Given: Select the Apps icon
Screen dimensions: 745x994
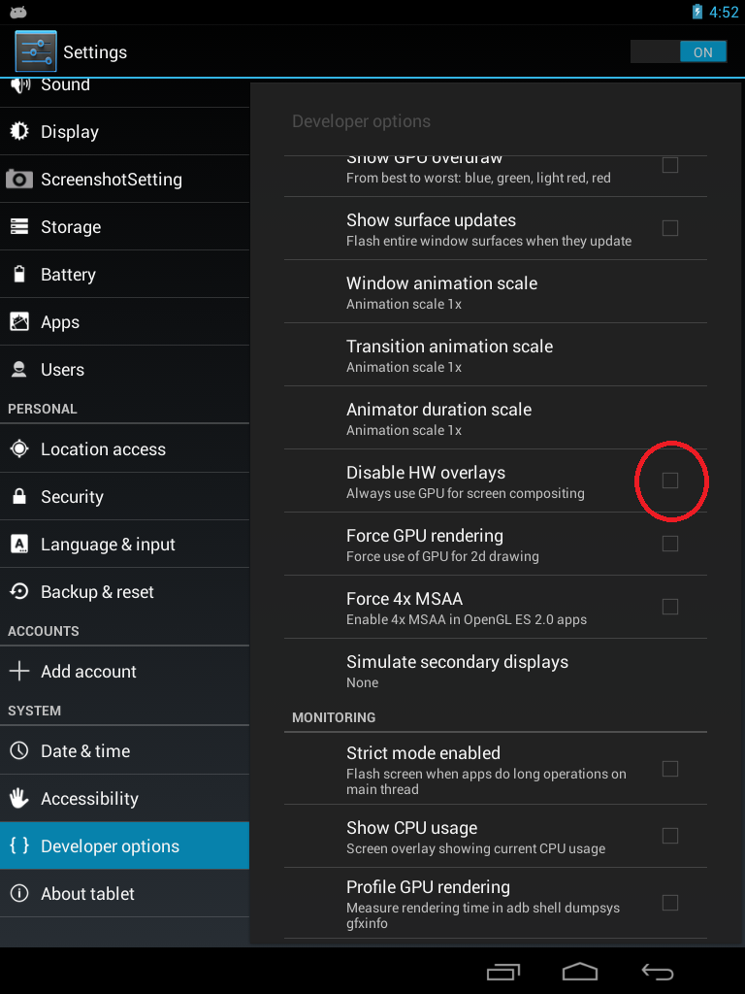Looking at the screenshot, I should click(19, 322).
